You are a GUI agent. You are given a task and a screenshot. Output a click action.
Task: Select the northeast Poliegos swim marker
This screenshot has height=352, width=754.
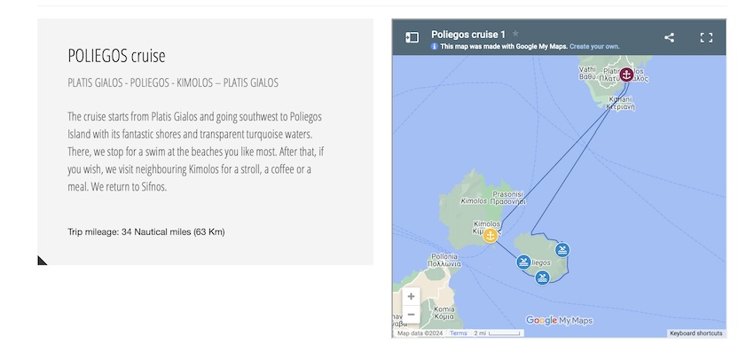562,250
